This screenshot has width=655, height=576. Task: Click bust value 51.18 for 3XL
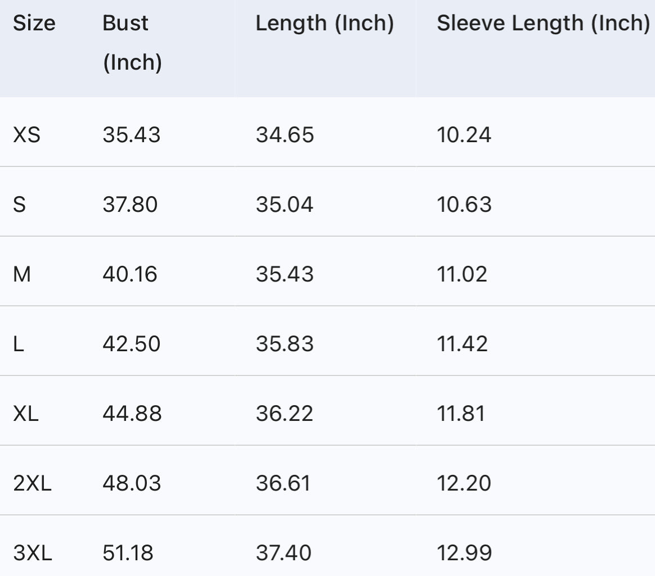coord(128,553)
